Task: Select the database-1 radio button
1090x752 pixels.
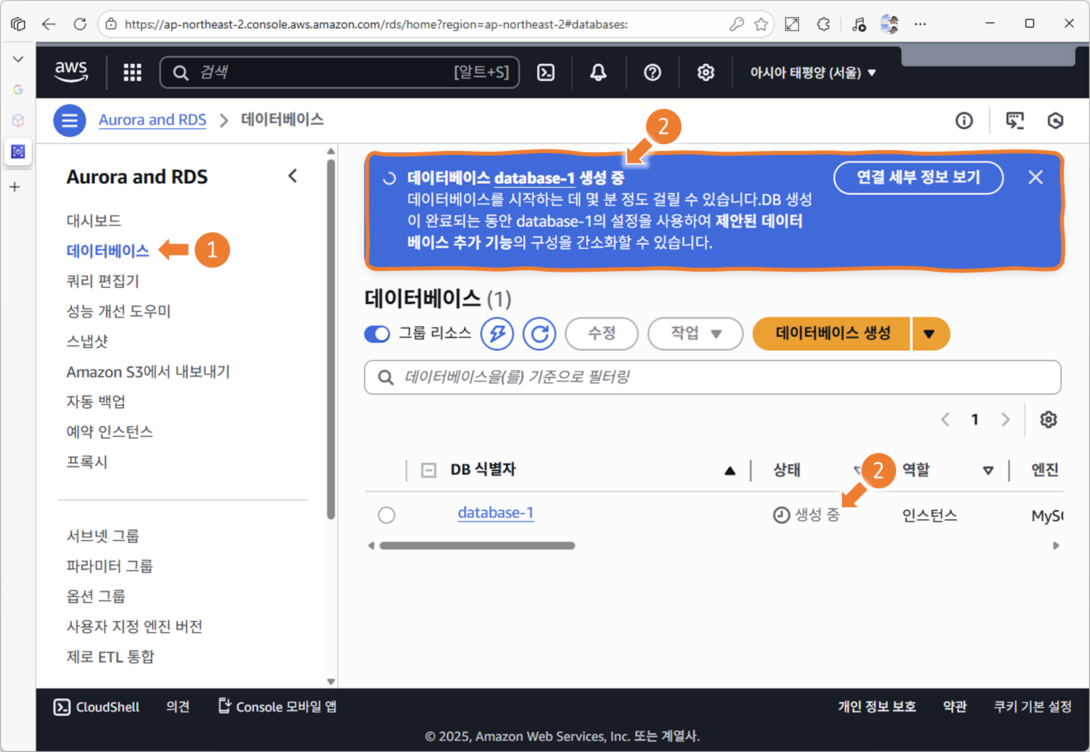Action: coord(386,515)
